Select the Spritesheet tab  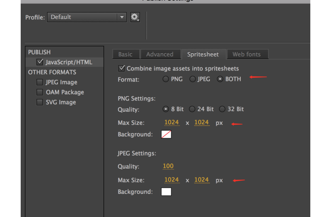204,54
